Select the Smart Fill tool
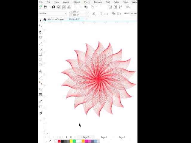This screenshot has width=191, height=143. (x=41, y=113)
